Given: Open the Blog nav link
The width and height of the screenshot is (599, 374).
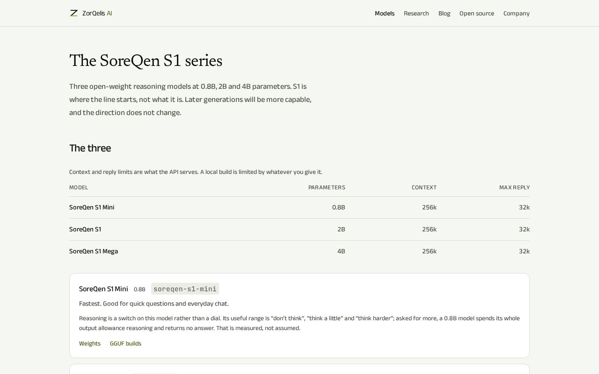Looking at the screenshot, I should [x=444, y=14].
